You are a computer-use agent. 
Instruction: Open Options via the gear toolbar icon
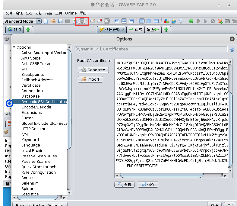click(x=82, y=21)
